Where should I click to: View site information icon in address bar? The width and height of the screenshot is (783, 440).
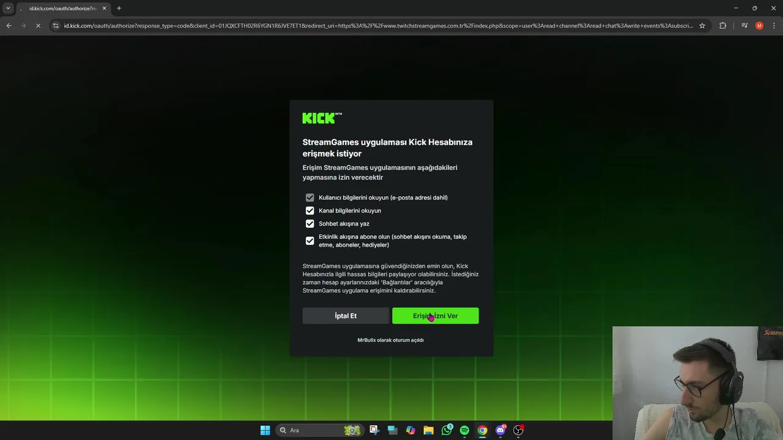56,26
